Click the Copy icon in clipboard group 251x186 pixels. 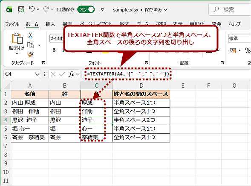pos(30,45)
